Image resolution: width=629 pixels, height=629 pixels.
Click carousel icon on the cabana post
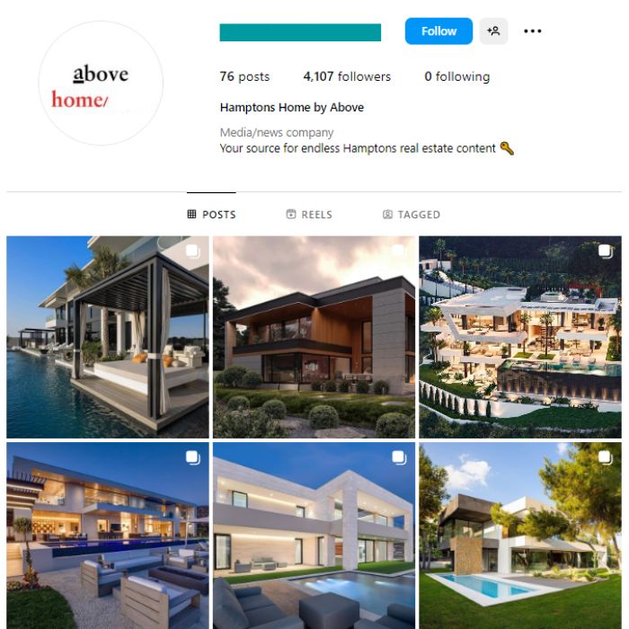pos(193,252)
